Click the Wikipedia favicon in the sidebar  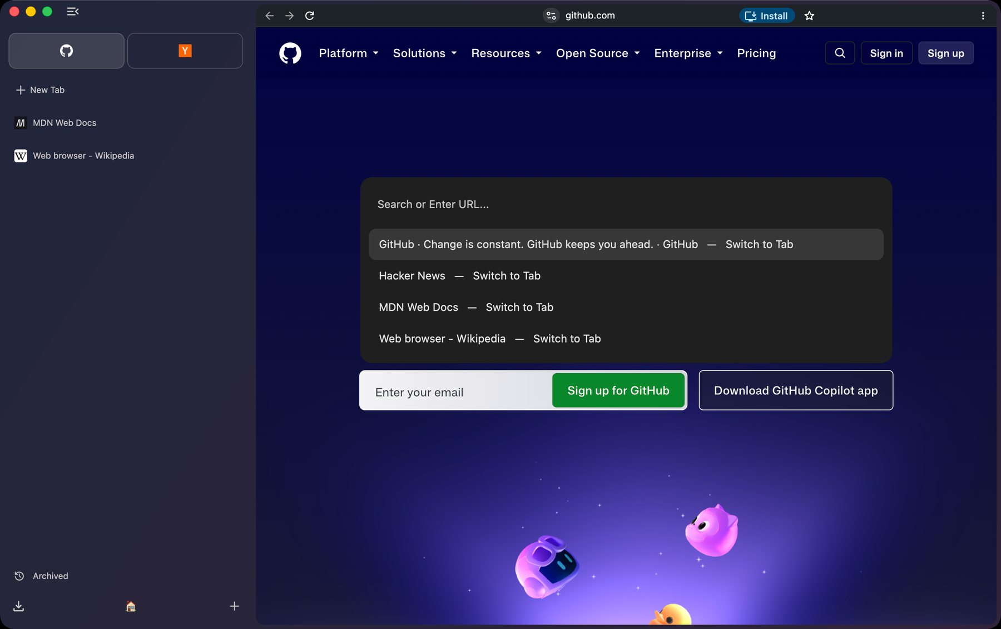(x=21, y=156)
